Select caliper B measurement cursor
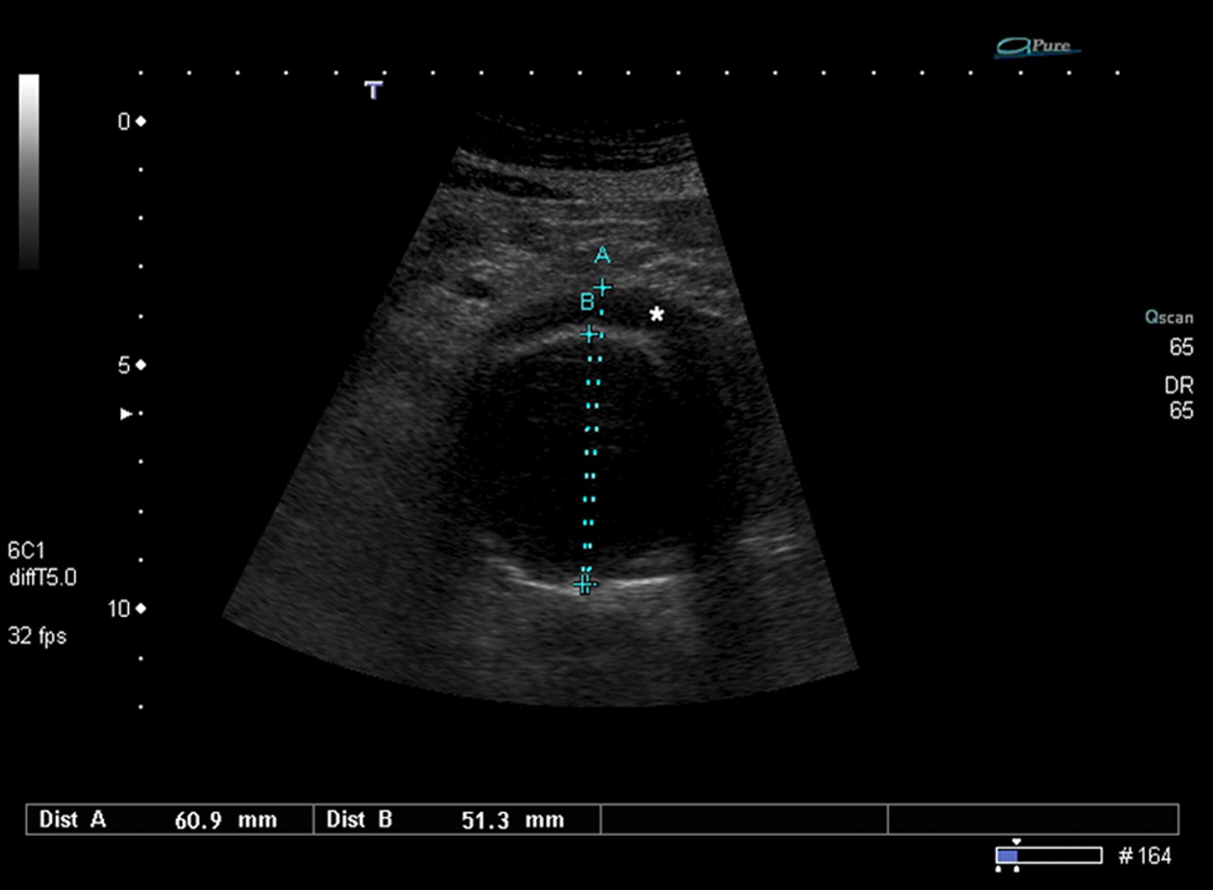 coord(588,334)
